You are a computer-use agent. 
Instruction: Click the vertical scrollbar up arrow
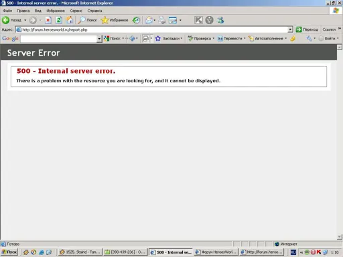tap(340, 47)
